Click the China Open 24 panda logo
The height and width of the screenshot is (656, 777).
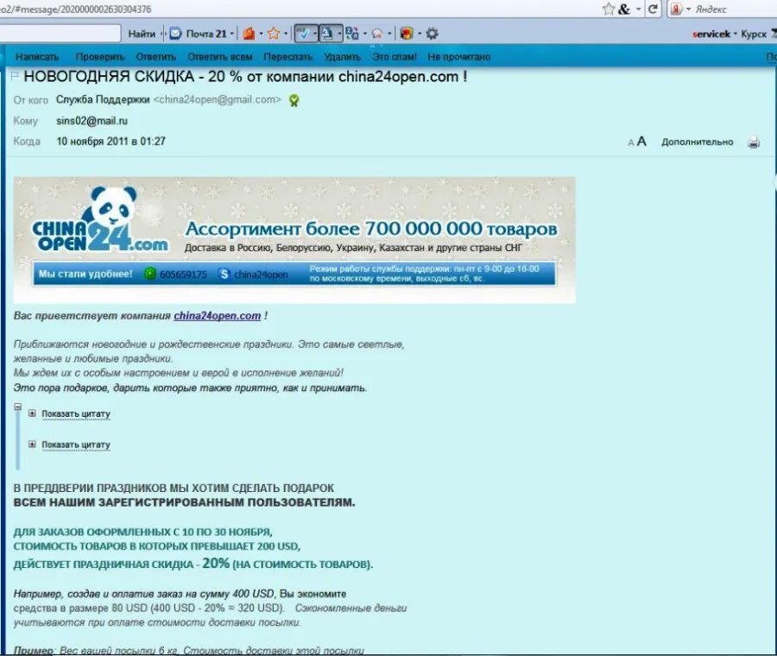pyautogui.click(x=100, y=219)
